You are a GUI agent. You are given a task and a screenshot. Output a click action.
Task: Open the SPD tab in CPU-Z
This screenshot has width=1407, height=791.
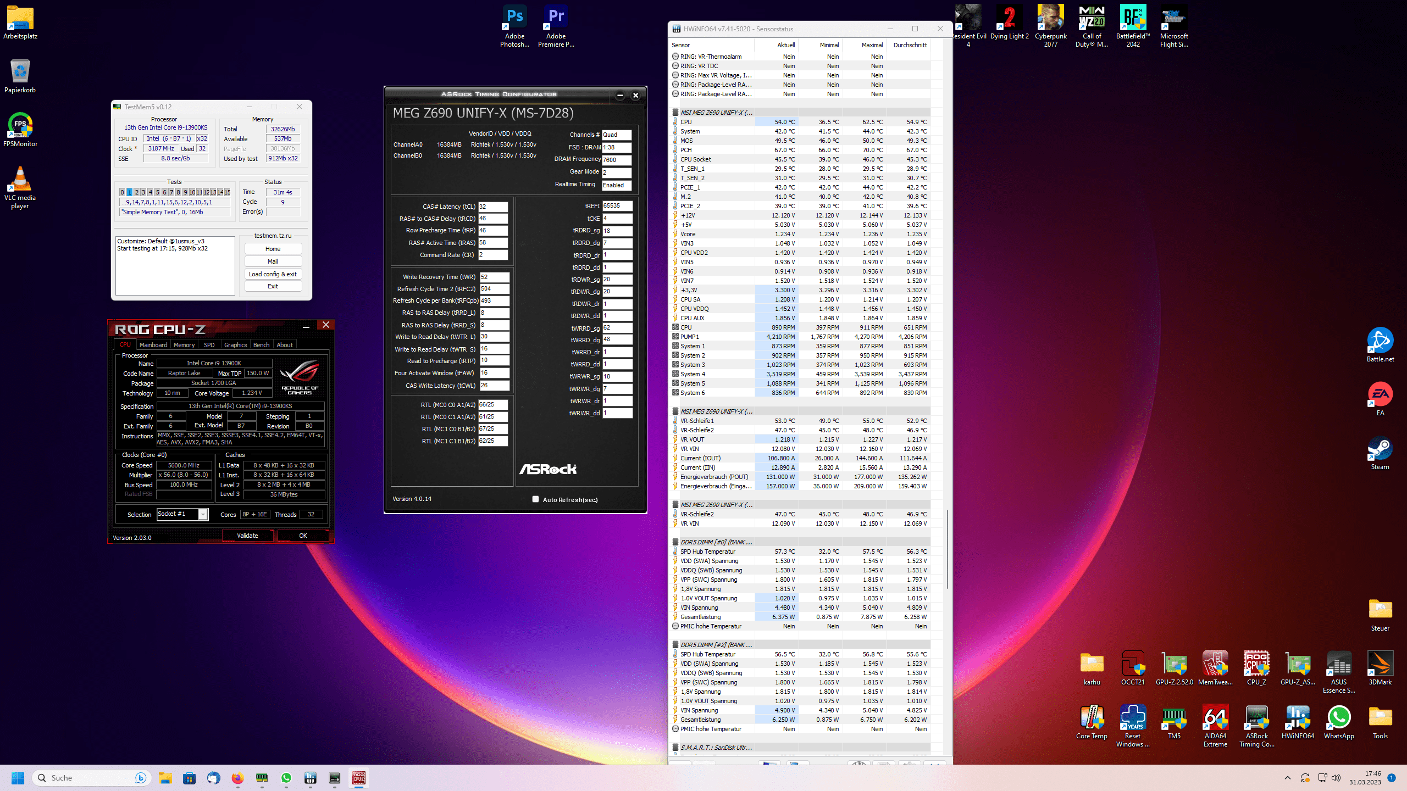(209, 345)
